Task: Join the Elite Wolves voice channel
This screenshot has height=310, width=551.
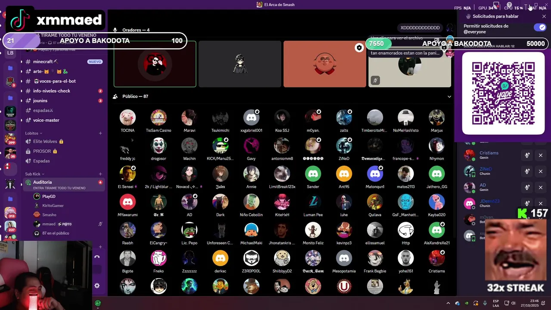Action: coord(64,141)
